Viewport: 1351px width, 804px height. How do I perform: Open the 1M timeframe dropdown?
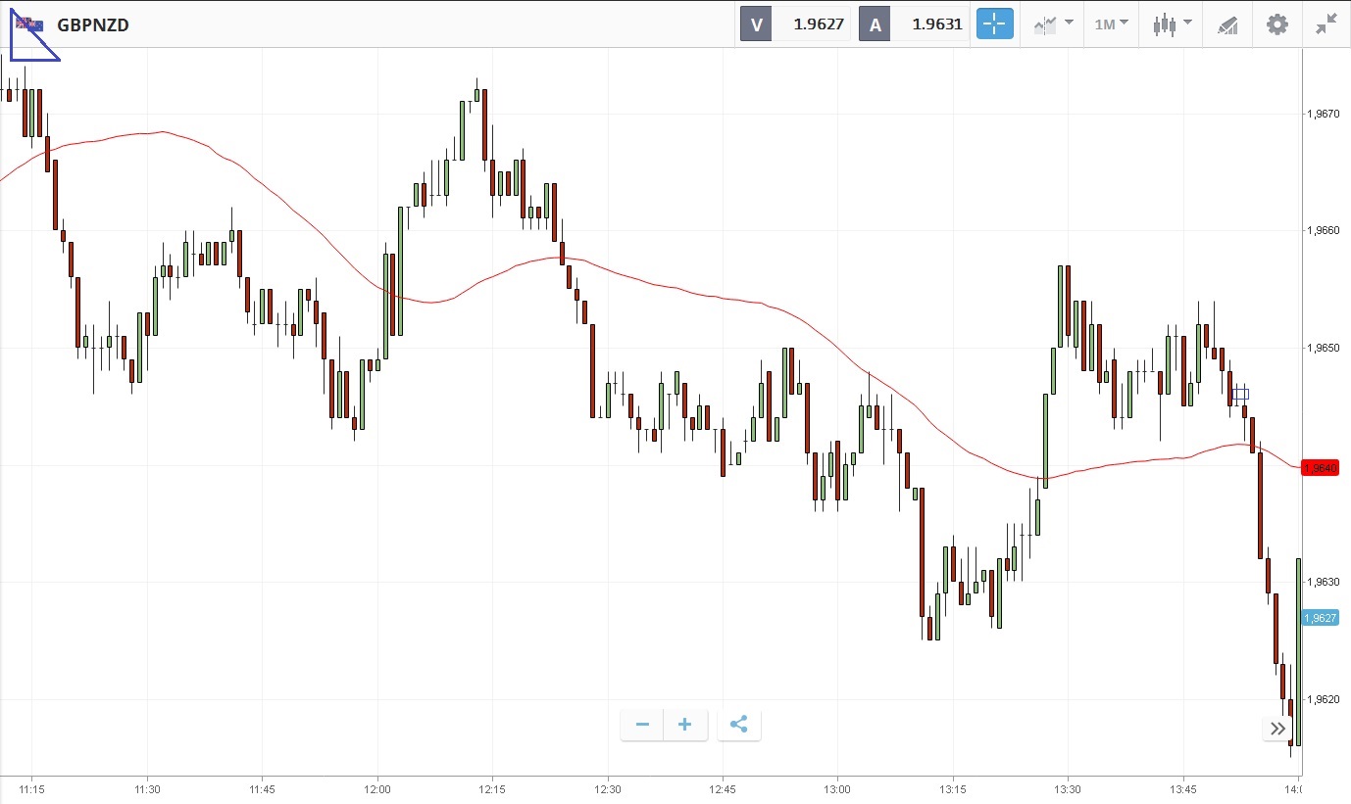click(1111, 24)
